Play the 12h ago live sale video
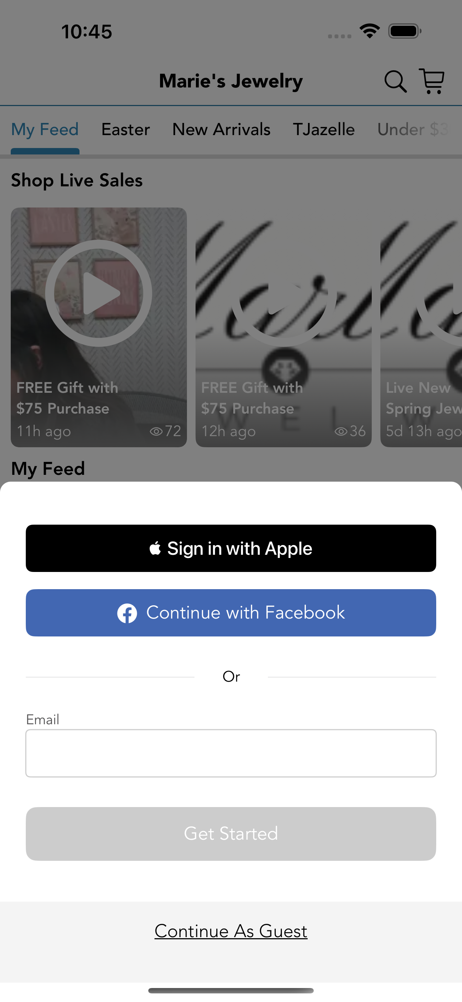The height and width of the screenshot is (1002, 462). (x=284, y=293)
